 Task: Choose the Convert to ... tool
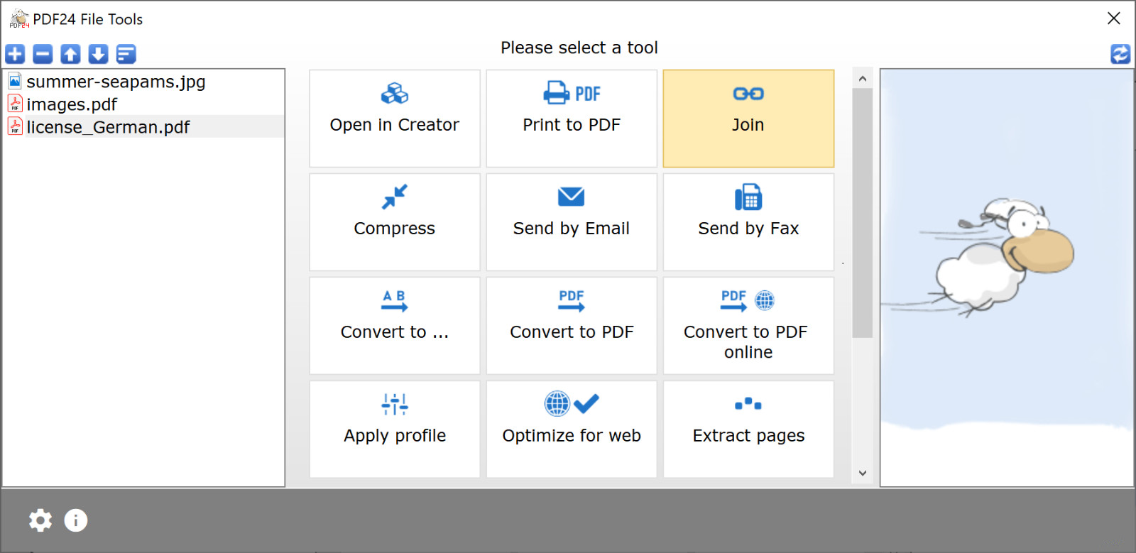click(x=395, y=326)
